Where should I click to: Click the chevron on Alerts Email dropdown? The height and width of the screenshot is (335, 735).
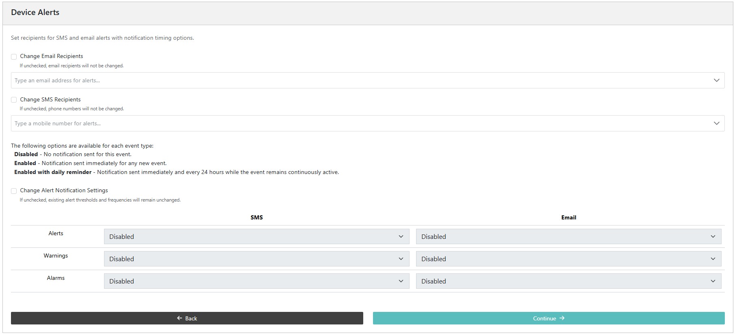coord(713,236)
